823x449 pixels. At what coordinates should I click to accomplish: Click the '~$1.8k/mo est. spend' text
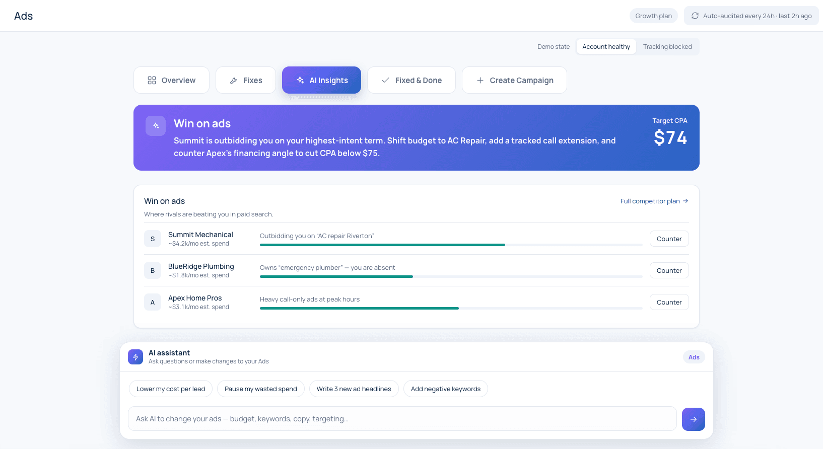click(x=198, y=275)
